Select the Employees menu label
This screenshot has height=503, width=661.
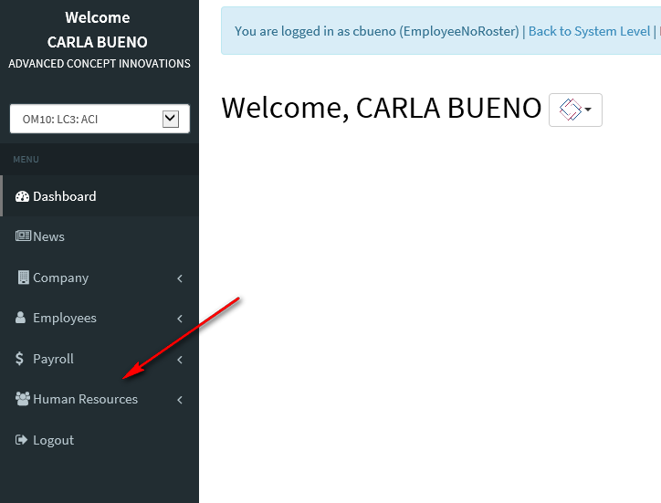click(65, 318)
